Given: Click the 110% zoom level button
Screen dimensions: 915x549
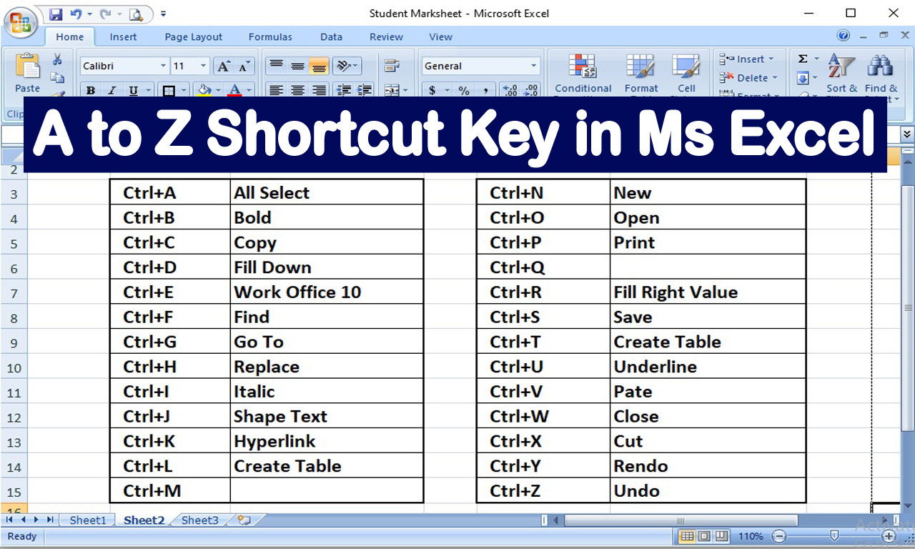Looking at the screenshot, I should tap(751, 536).
